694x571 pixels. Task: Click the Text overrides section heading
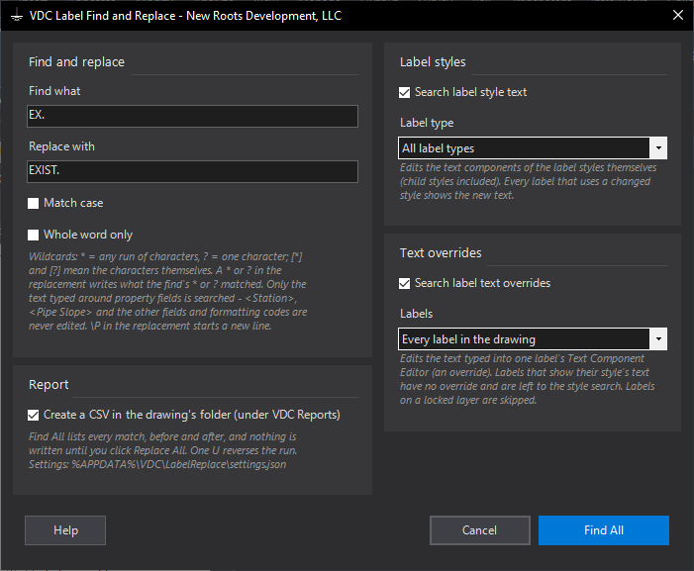pyautogui.click(x=441, y=253)
